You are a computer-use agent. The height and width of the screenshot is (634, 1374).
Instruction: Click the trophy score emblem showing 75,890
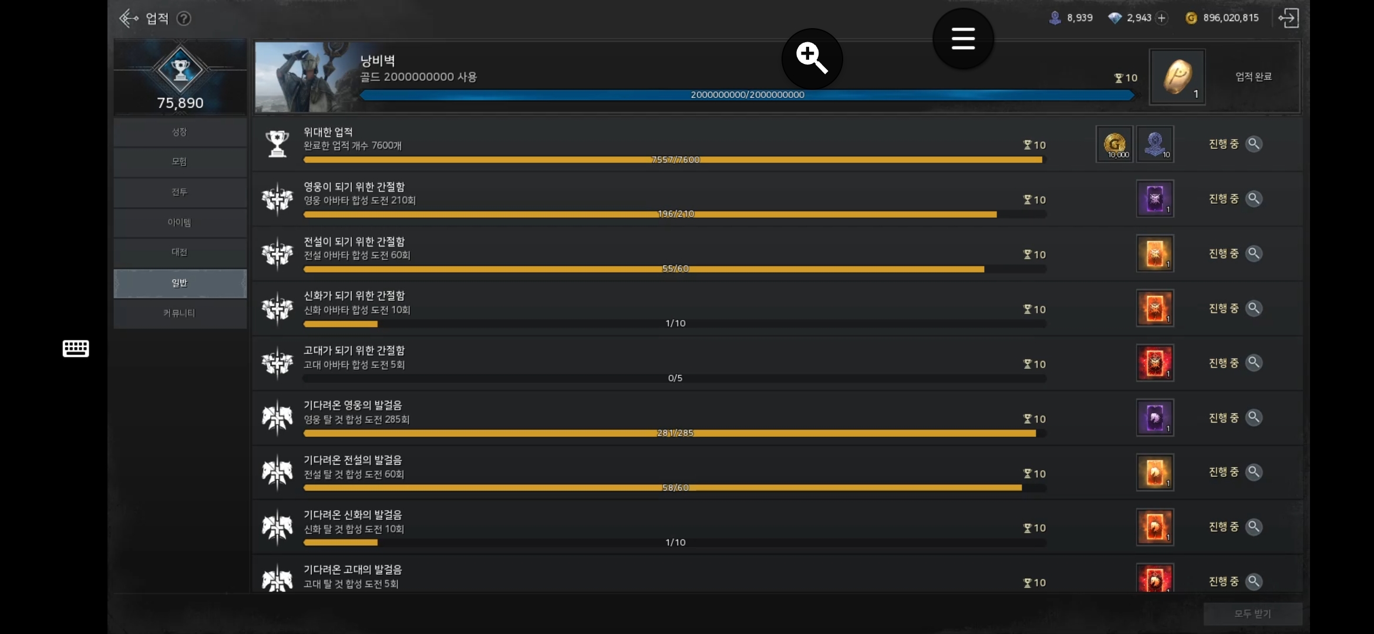[180, 77]
